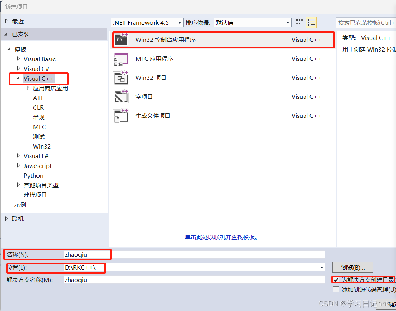Select MFC in the template tree

39,127
